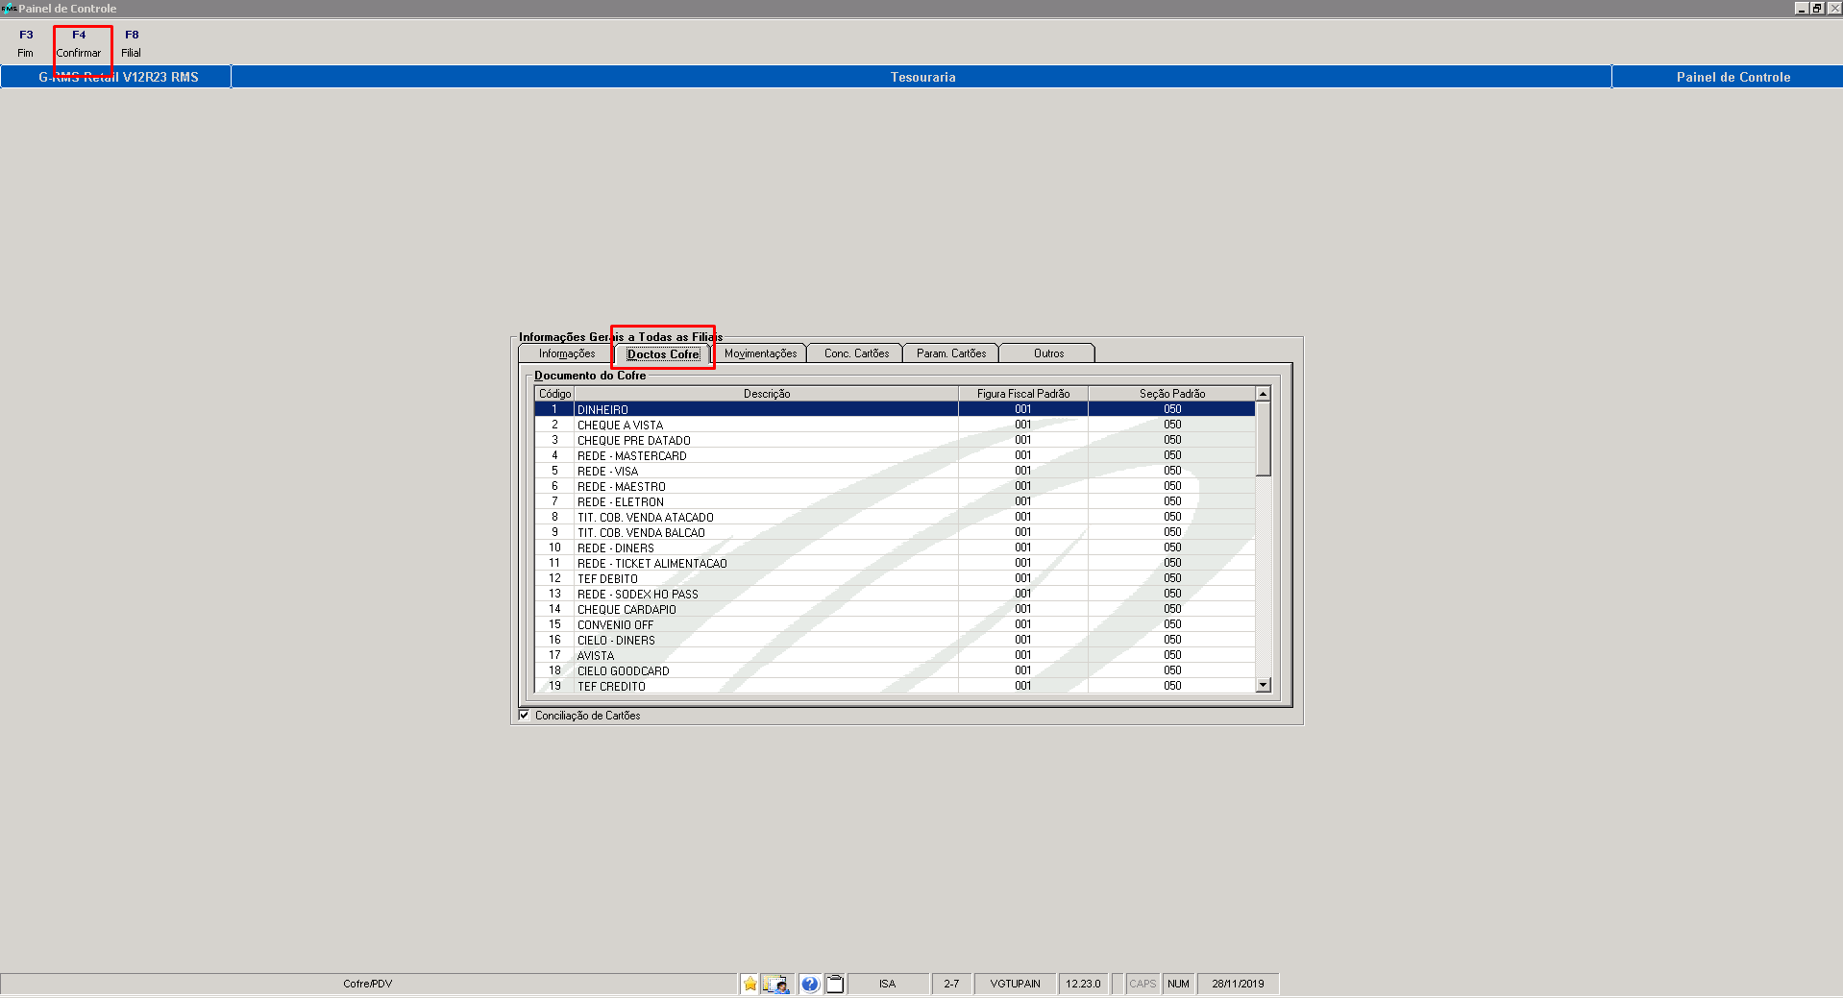Open the help question mark icon
Viewport: 1843px width, 998px height.
(810, 984)
